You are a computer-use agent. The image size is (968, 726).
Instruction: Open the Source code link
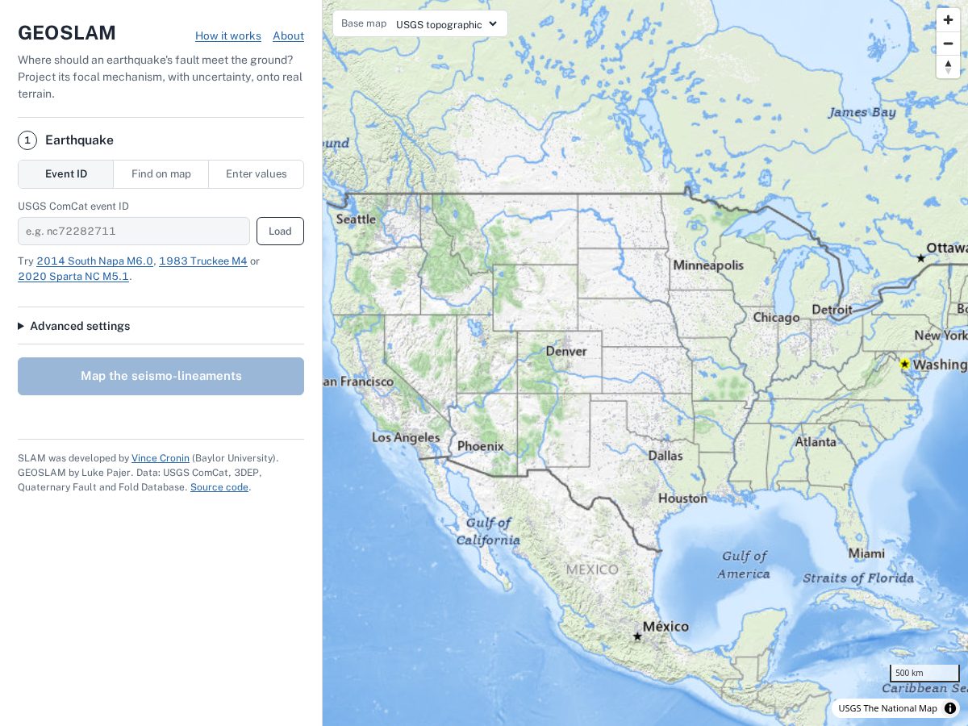pos(219,487)
